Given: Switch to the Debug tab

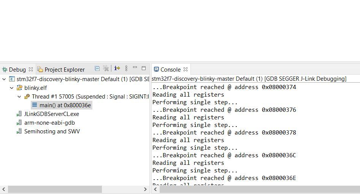Looking at the screenshot, I should tap(17, 70).
